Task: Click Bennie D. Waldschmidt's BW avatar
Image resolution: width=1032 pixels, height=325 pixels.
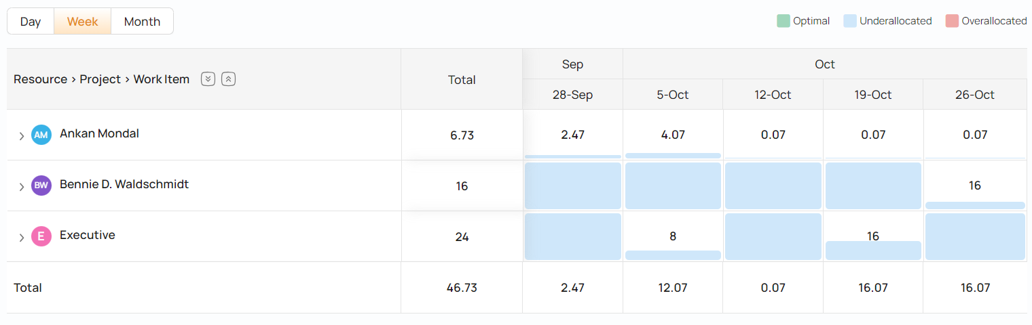Action: tap(41, 186)
